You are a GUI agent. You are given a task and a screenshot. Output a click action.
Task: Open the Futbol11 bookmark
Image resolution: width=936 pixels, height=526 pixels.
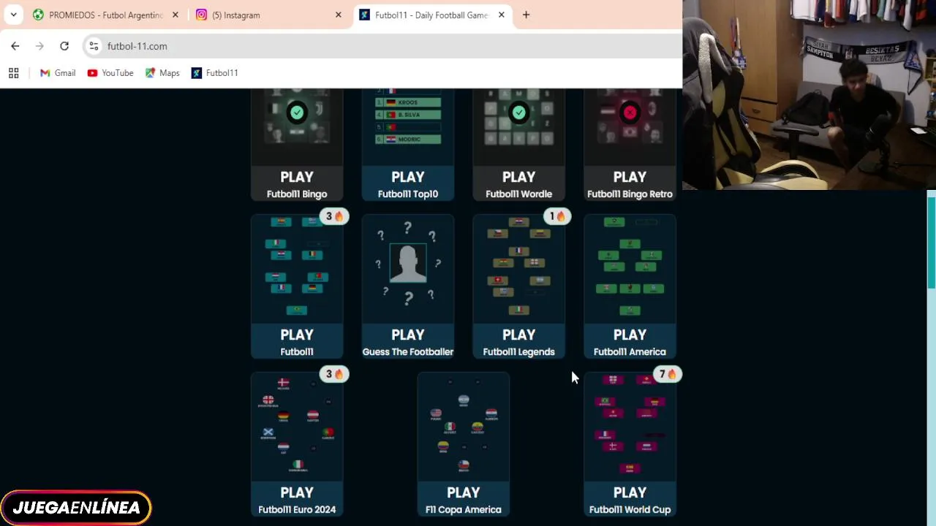(x=214, y=73)
